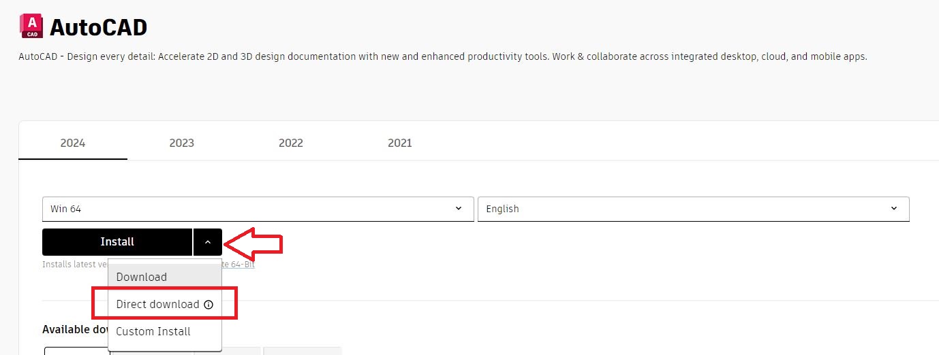Select the 2024 version tab
This screenshot has width=939, height=355.
pos(72,143)
